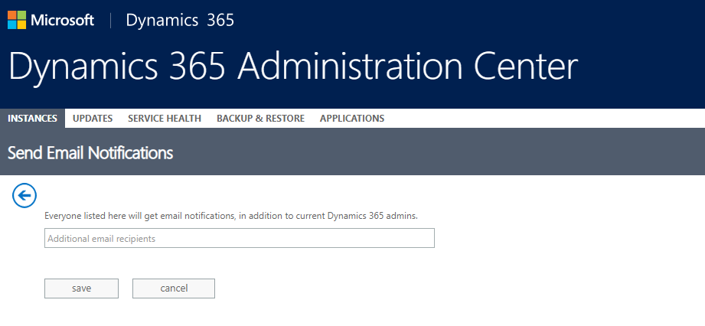Click the word "Everyone" in the description
Viewport: 705px width, 326px height.
pos(63,217)
